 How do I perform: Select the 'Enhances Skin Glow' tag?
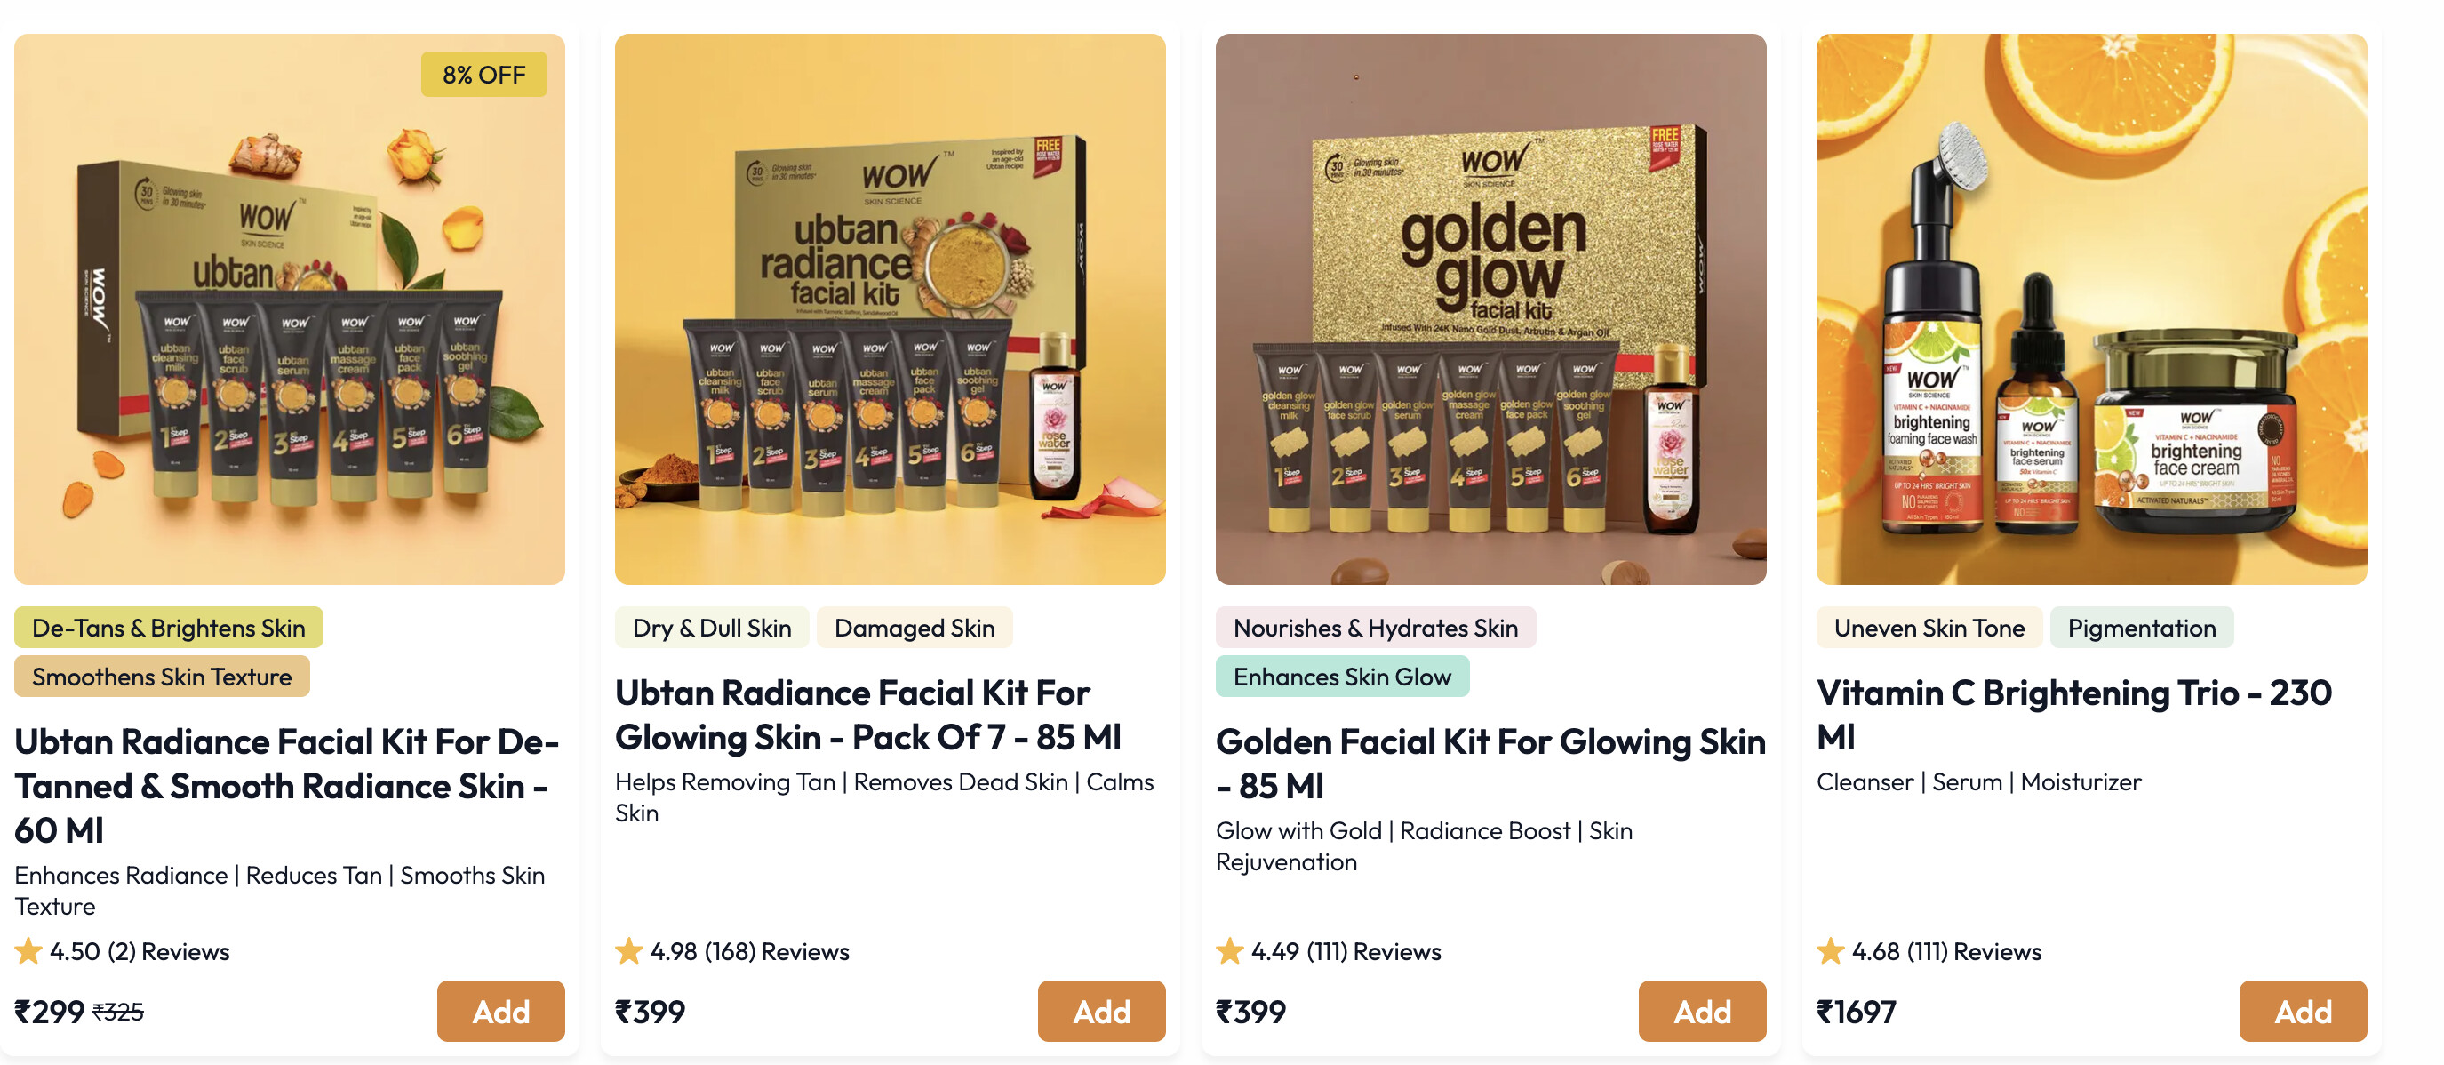point(1342,677)
